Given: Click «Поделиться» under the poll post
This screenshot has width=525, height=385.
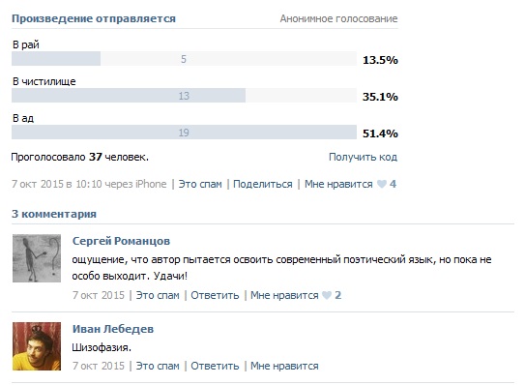Looking at the screenshot, I should (x=263, y=184).
